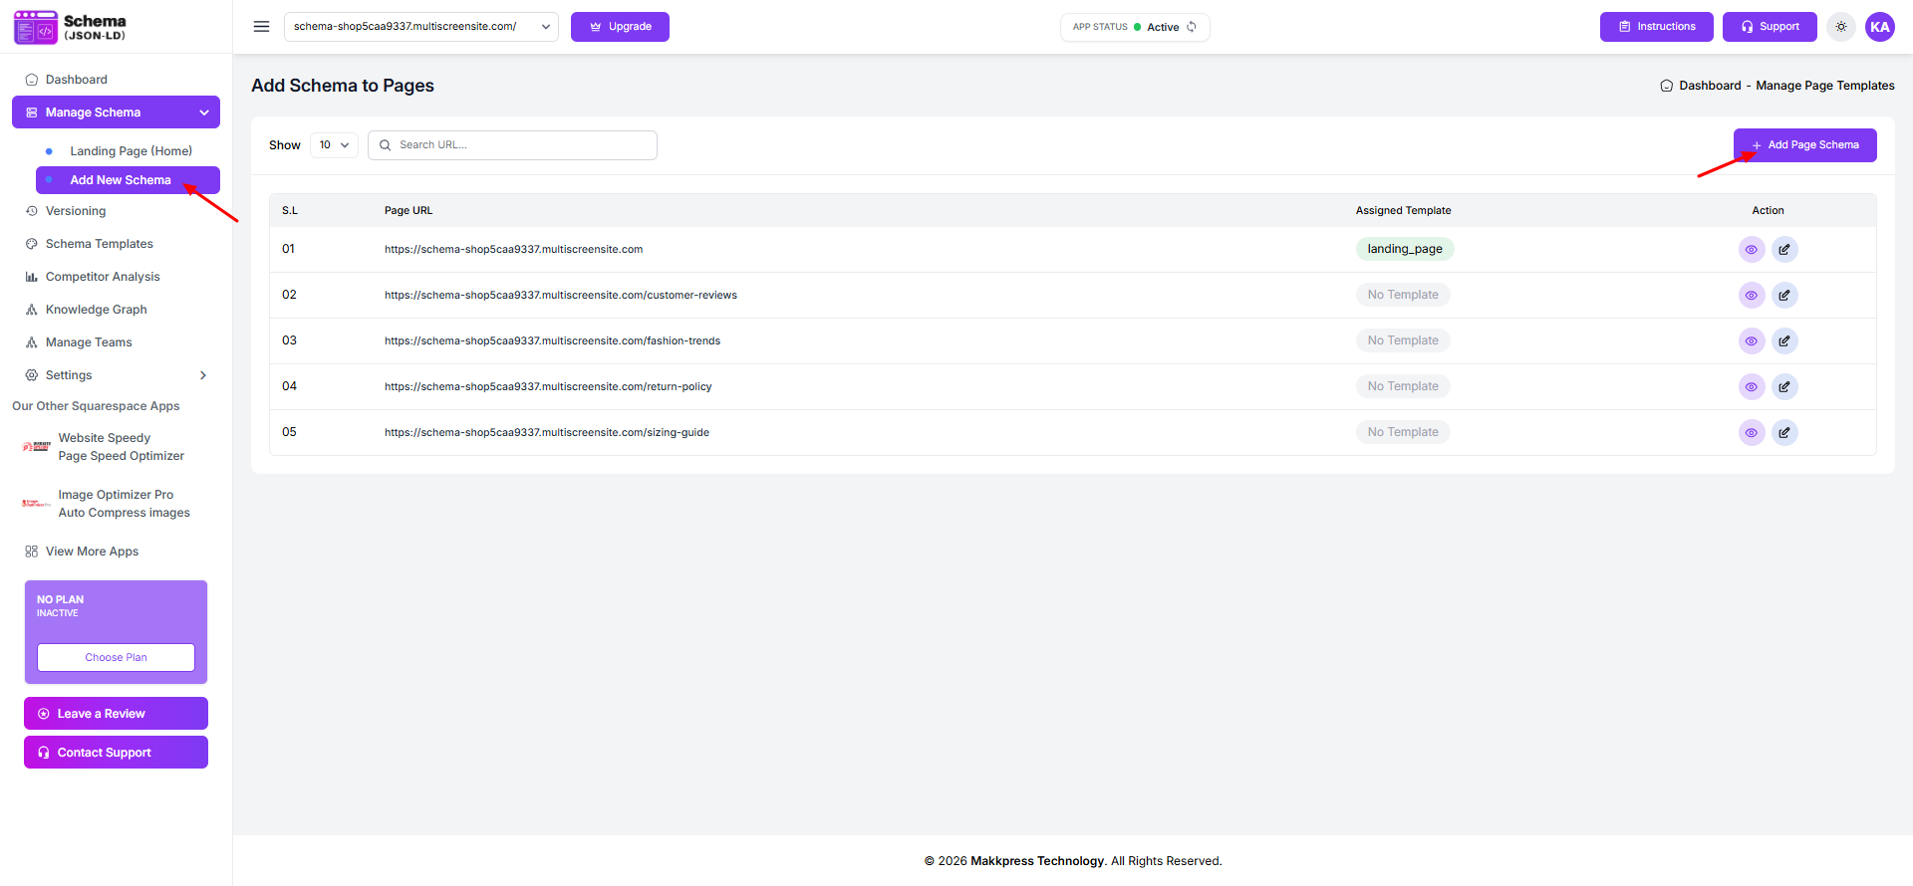This screenshot has height=886, width=1913.
Task: Preview the return-policy page eye icon
Action: click(1751, 387)
